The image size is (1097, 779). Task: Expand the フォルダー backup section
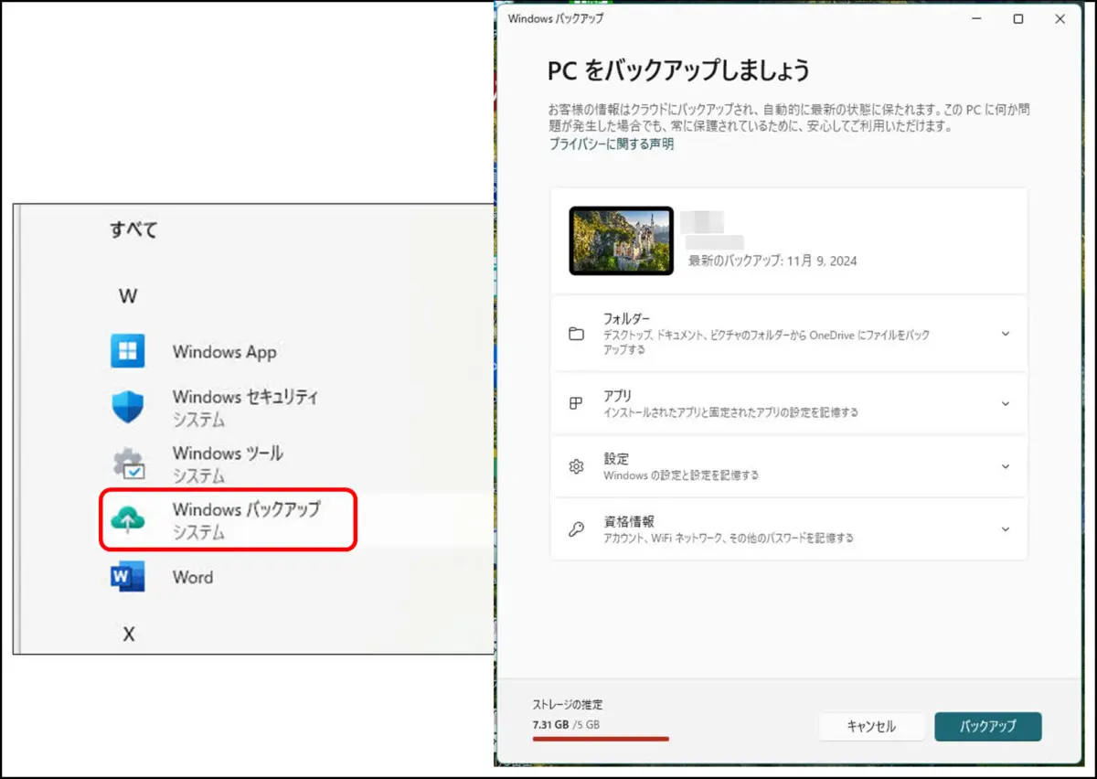(1005, 334)
